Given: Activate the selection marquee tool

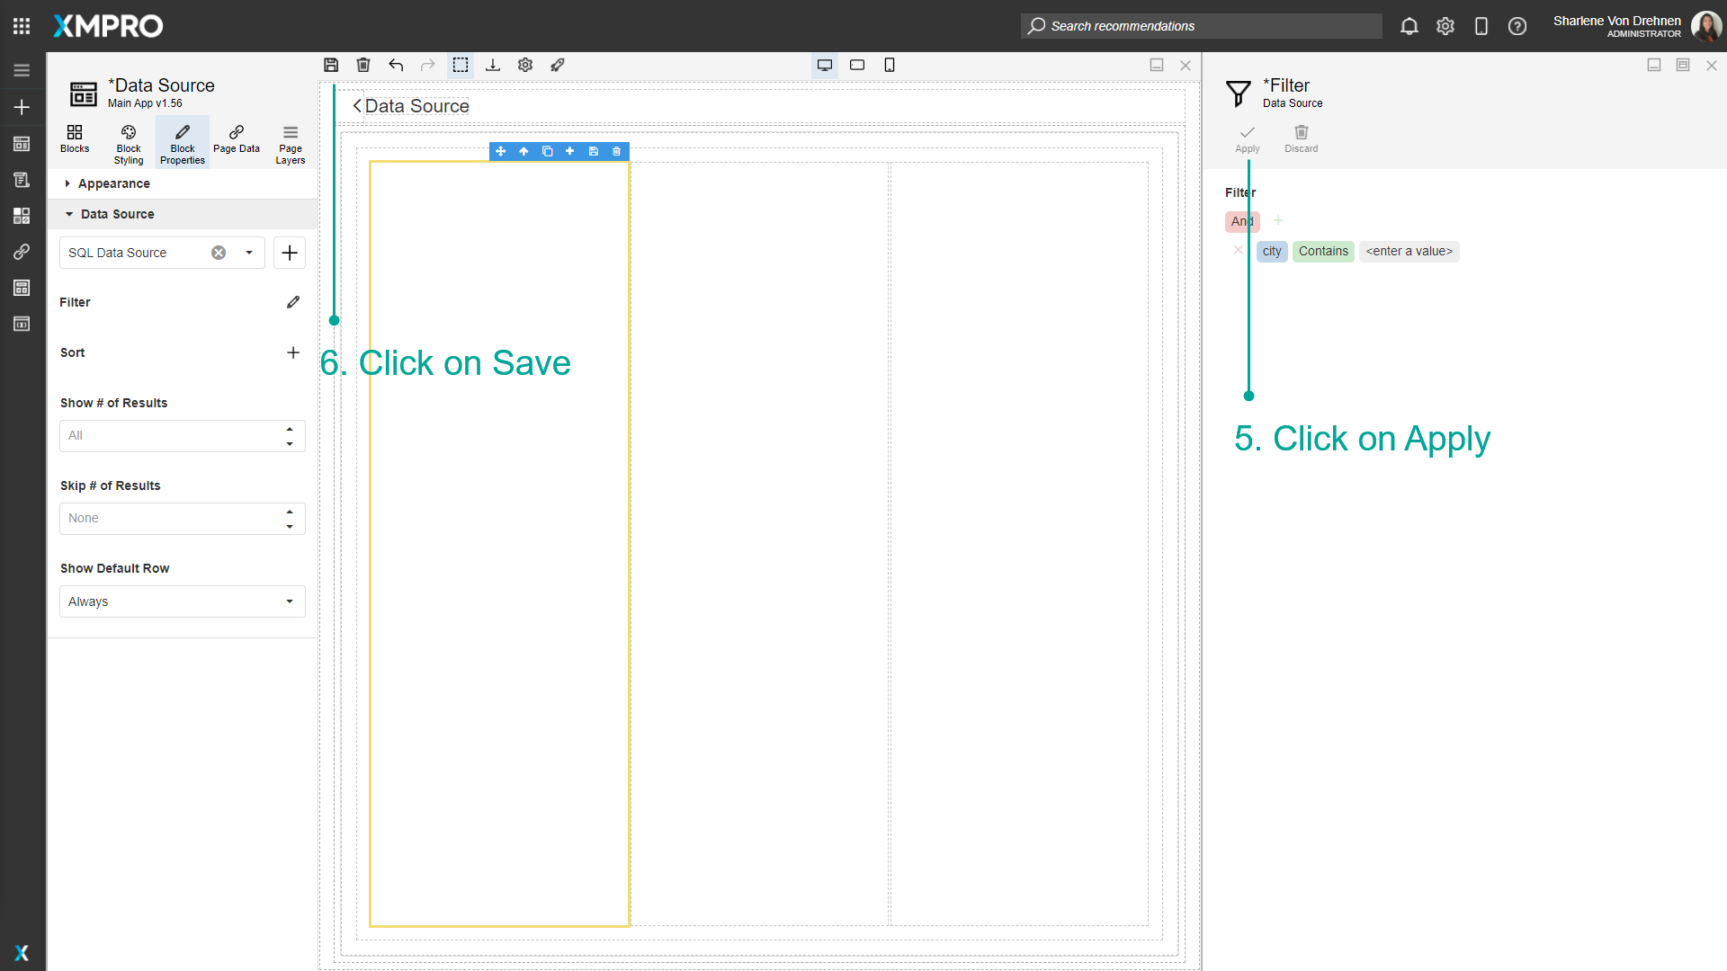Looking at the screenshot, I should [461, 65].
